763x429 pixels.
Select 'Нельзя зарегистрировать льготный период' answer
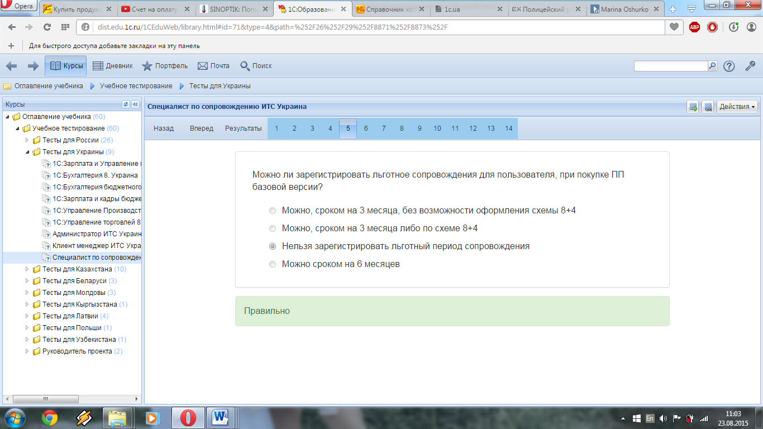click(273, 246)
